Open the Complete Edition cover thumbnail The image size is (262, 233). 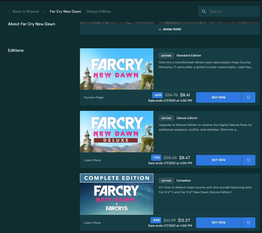click(117, 194)
